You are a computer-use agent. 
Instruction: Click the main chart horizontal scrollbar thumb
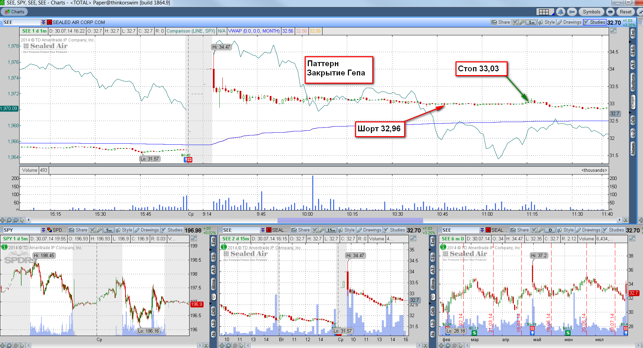pyautogui.click(x=350, y=220)
